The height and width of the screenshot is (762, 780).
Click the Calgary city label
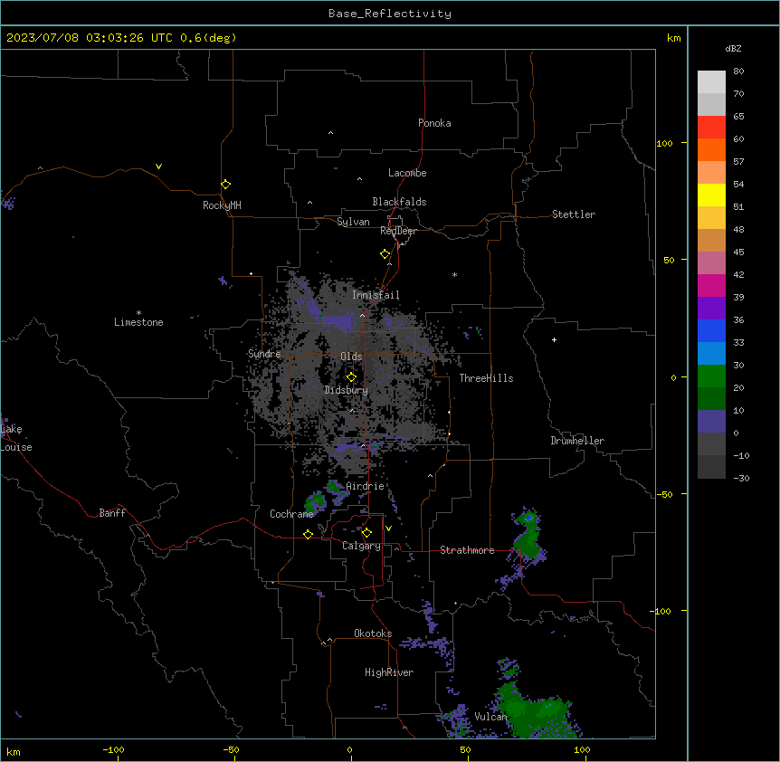[x=361, y=546]
